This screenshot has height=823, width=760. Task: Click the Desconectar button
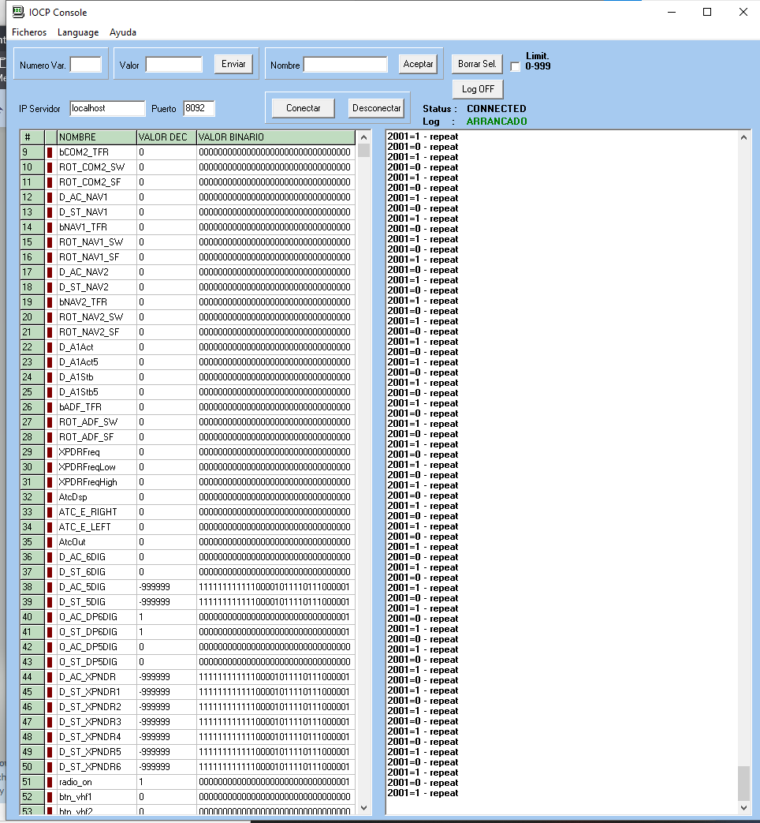[x=376, y=108]
